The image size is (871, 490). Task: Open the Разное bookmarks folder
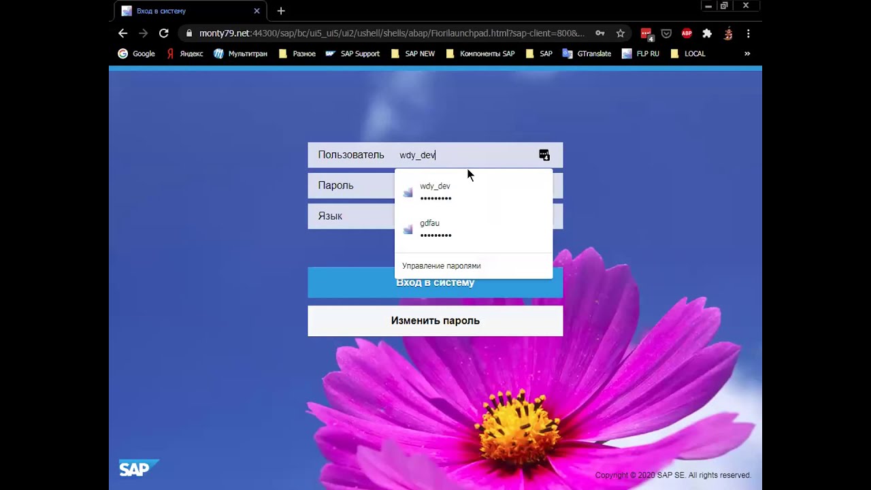coord(297,54)
